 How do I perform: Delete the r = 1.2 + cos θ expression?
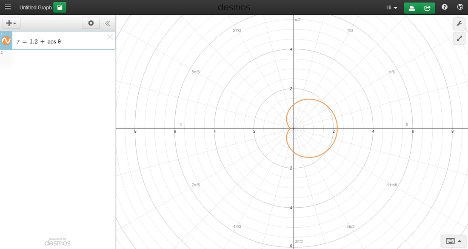[x=110, y=37]
